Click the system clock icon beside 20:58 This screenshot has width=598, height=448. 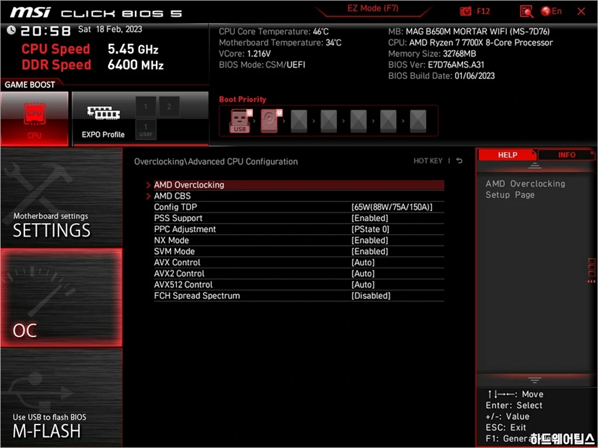(12, 30)
